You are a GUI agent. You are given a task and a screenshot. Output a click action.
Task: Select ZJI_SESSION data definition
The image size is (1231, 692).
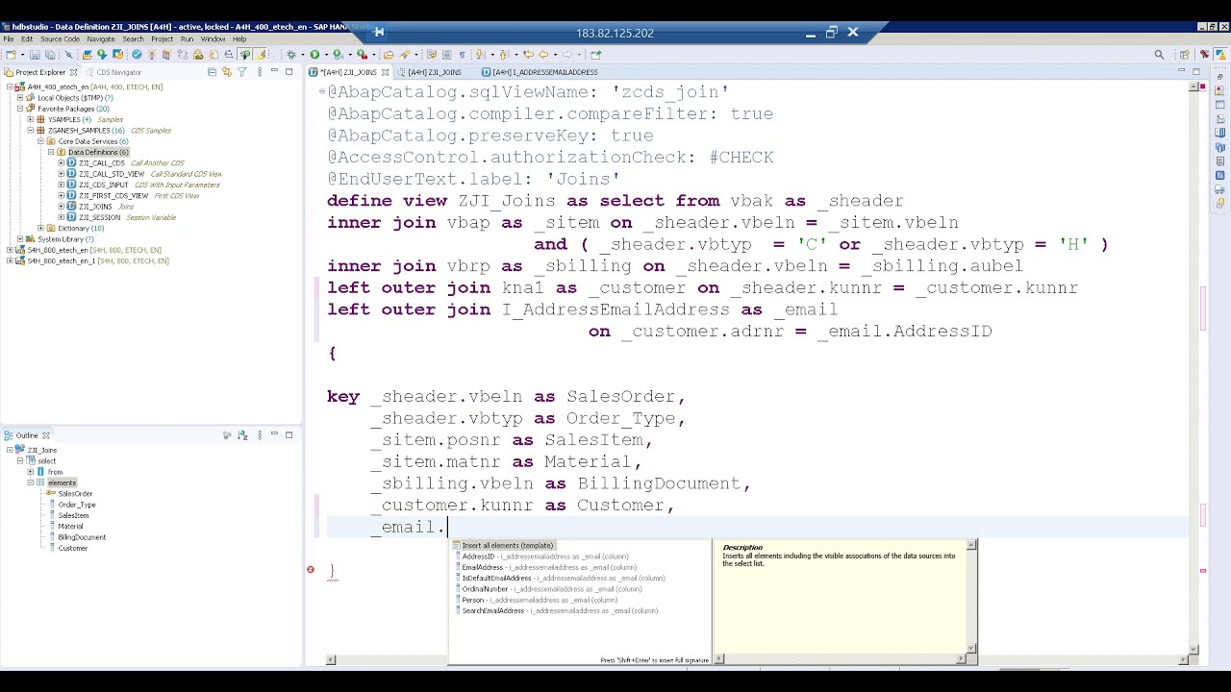tap(100, 217)
